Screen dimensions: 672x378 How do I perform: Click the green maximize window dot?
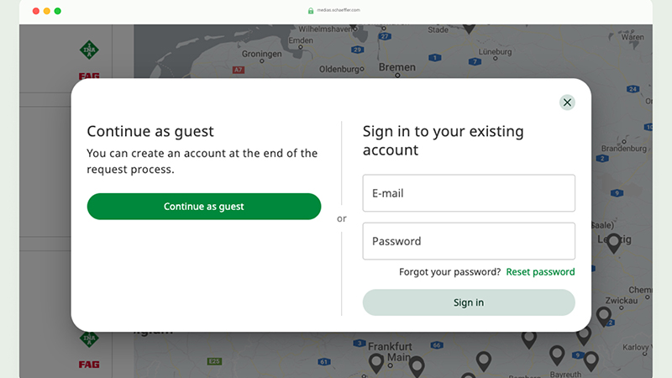point(57,11)
